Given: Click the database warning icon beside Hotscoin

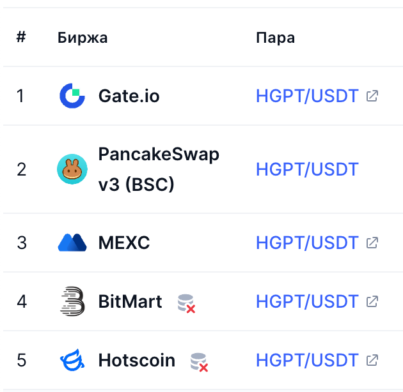Looking at the screenshot, I should point(199,362).
